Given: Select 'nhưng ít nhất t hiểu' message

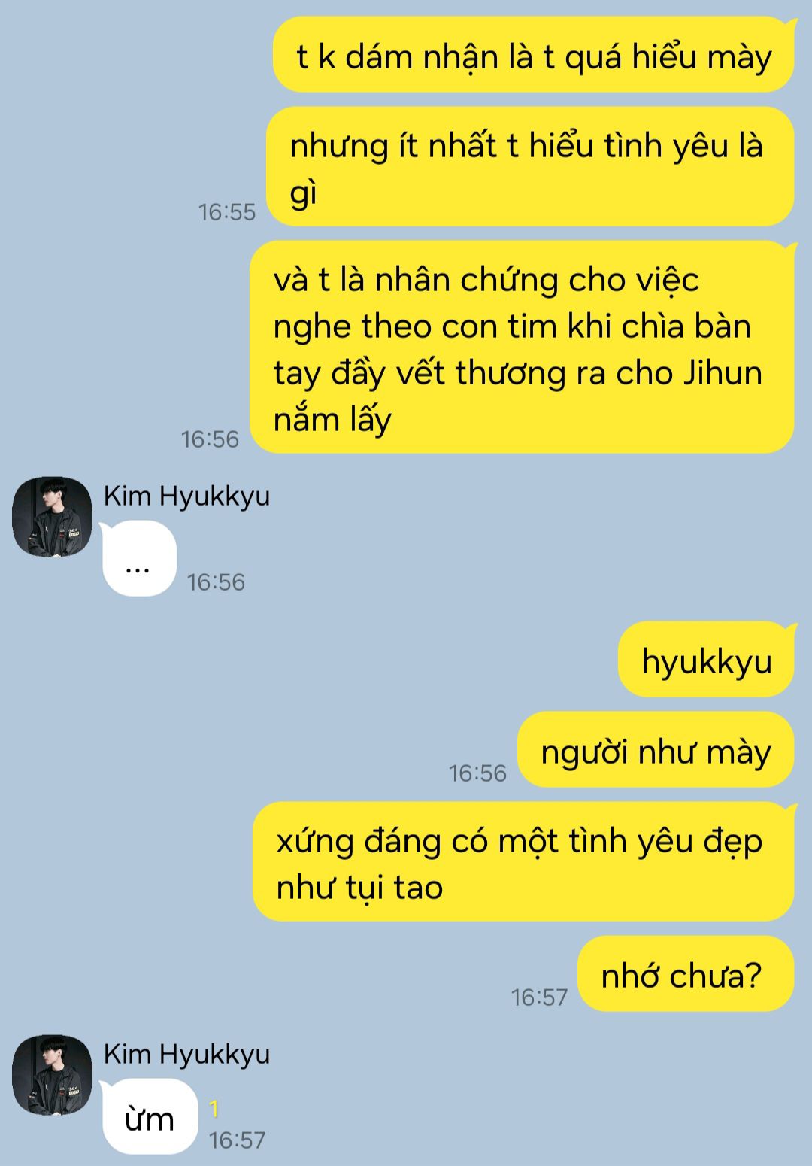Looking at the screenshot, I should (x=531, y=166).
